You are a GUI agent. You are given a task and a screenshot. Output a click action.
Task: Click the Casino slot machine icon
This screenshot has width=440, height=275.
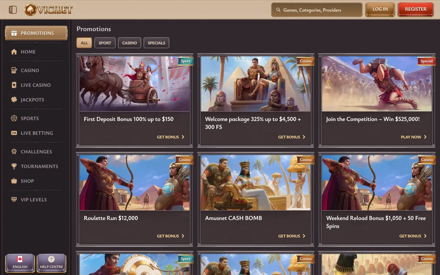click(x=14, y=70)
